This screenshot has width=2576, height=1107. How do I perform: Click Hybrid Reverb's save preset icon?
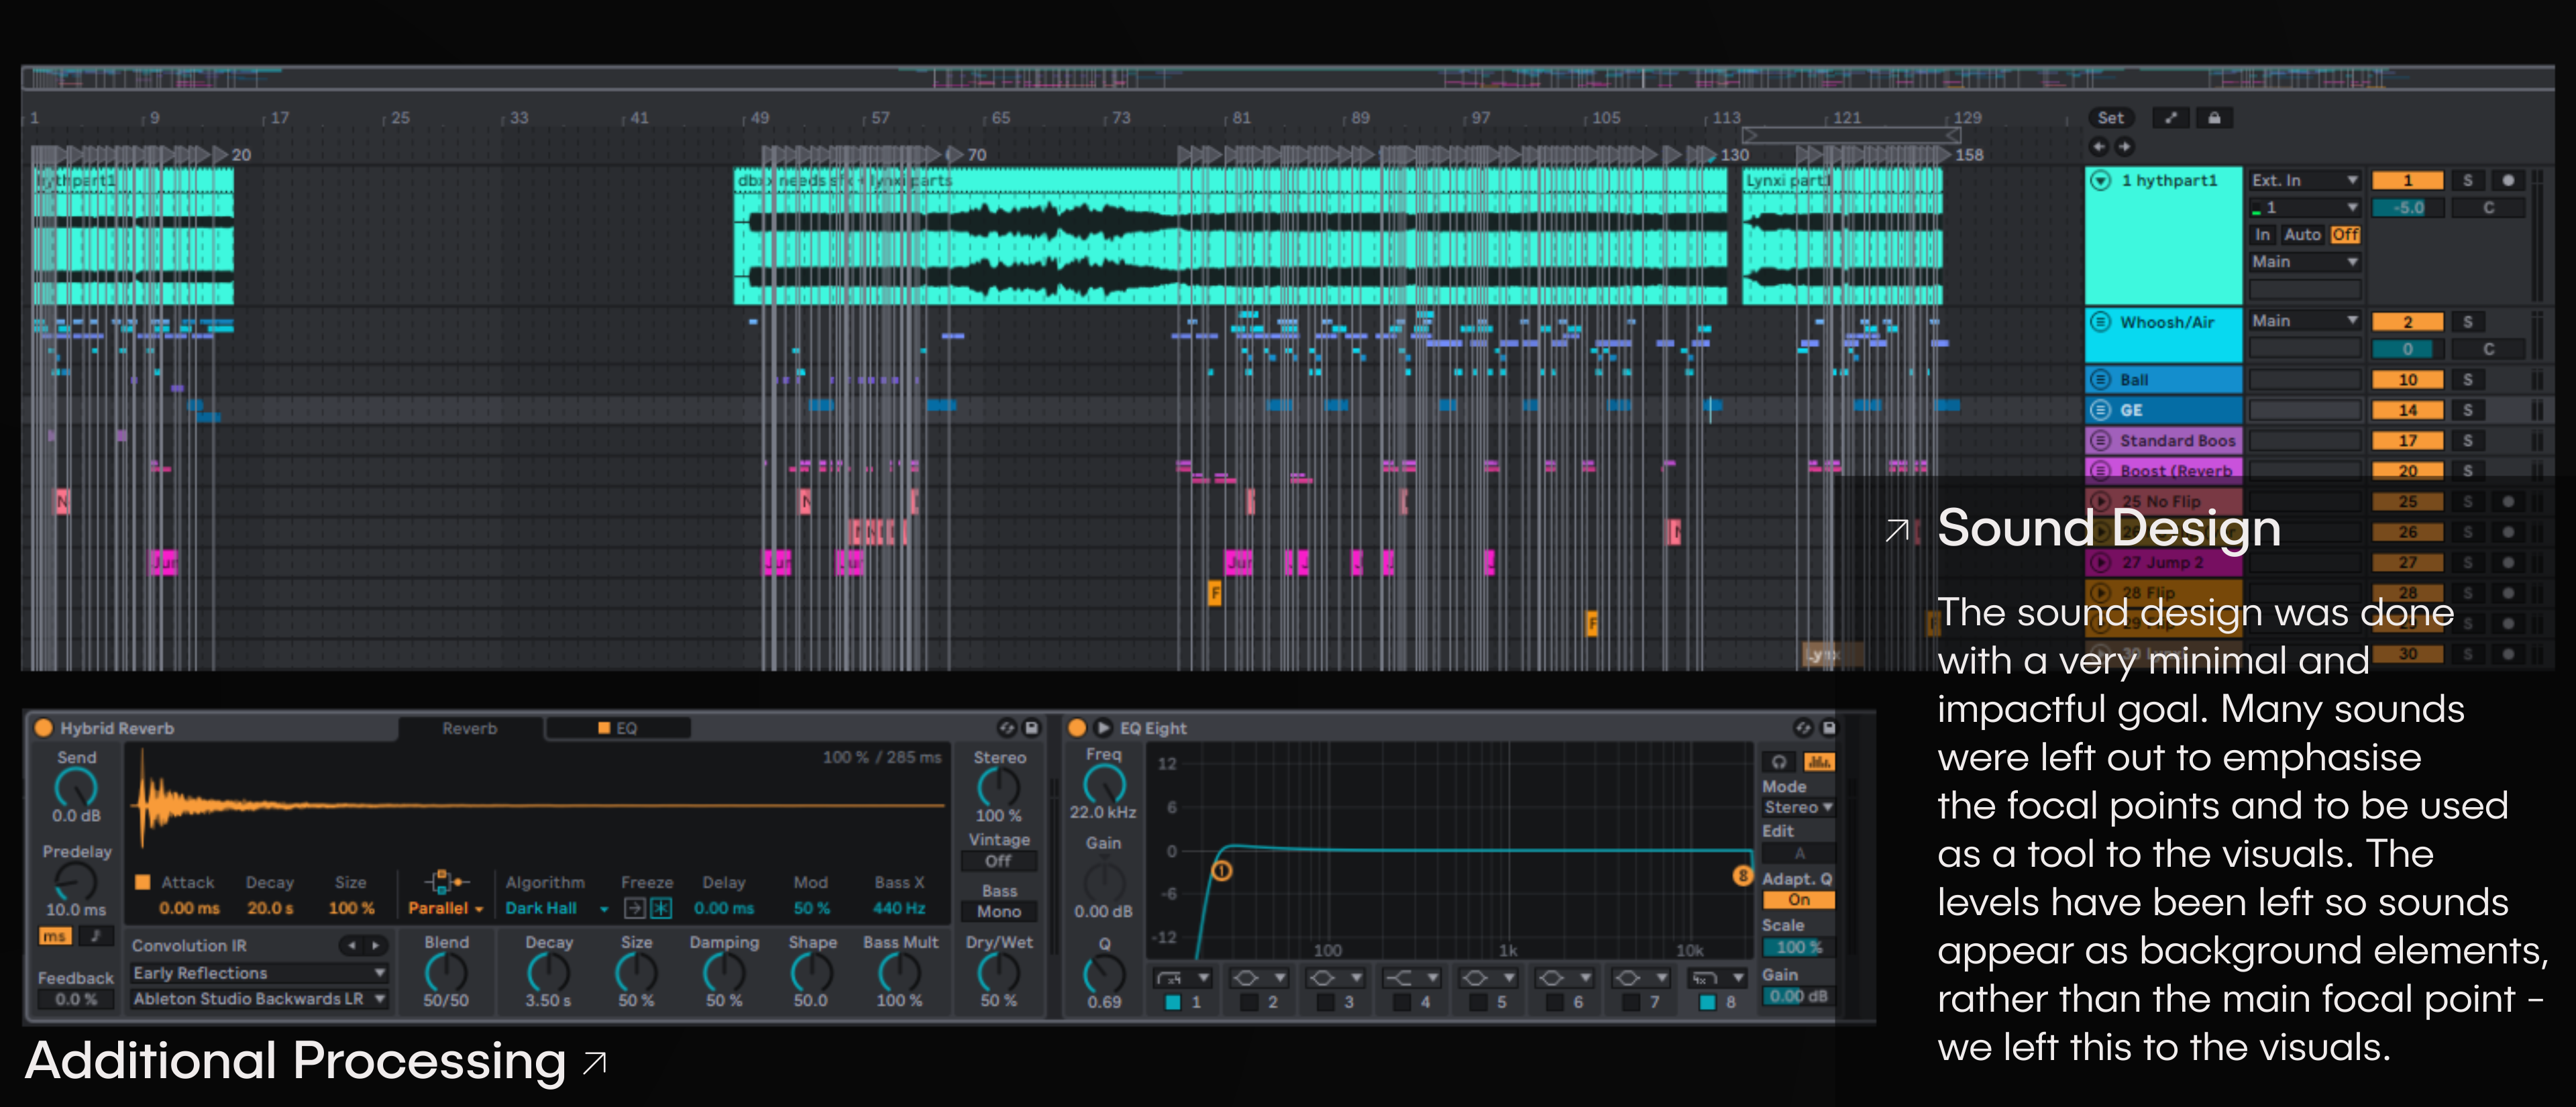coord(1032,728)
